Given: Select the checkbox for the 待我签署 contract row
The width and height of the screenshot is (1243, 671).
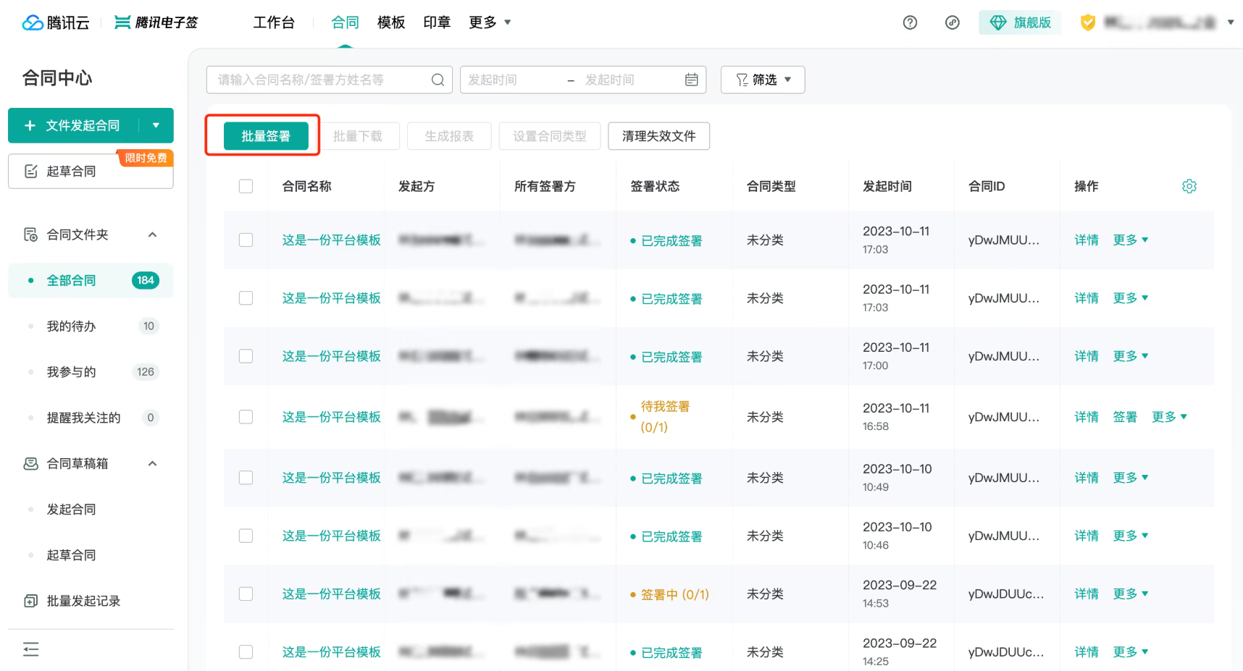Looking at the screenshot, I should 246,416.
